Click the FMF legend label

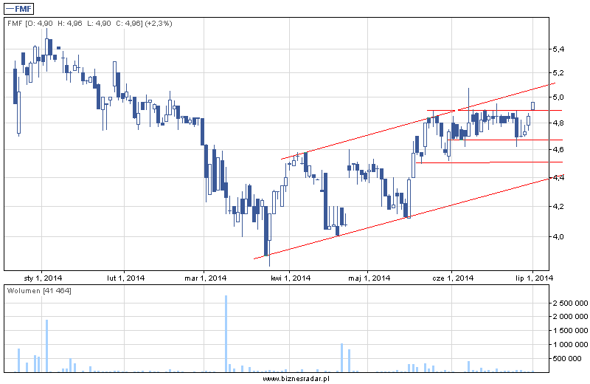click(x=18, y=8)
